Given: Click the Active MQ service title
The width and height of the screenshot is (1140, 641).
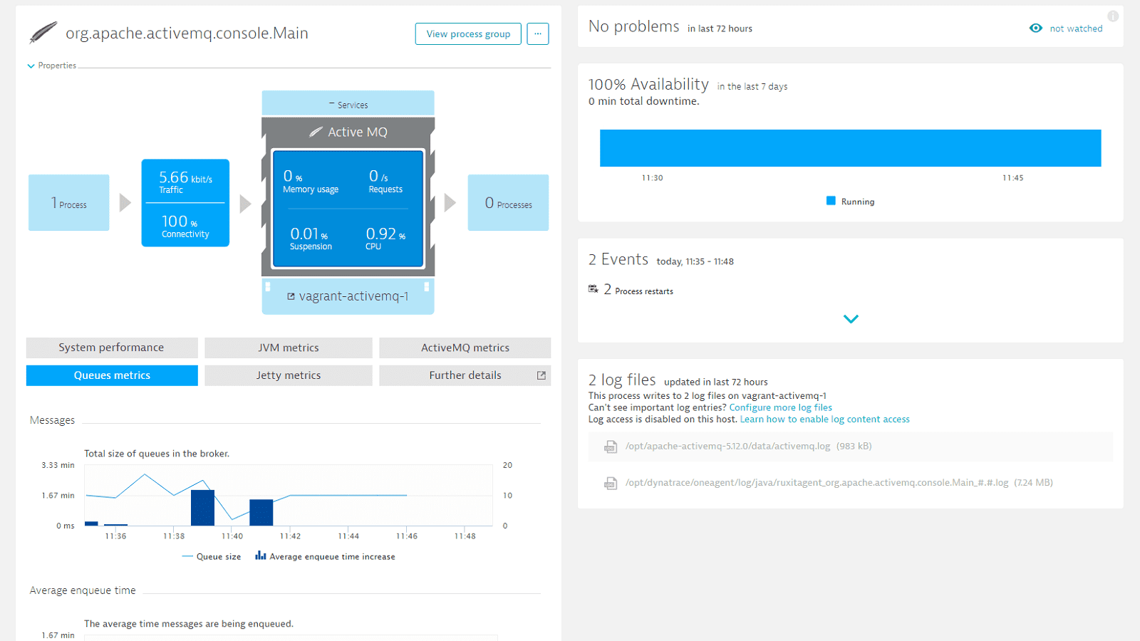Looking at the screenshot, I should tap(358, 132).
